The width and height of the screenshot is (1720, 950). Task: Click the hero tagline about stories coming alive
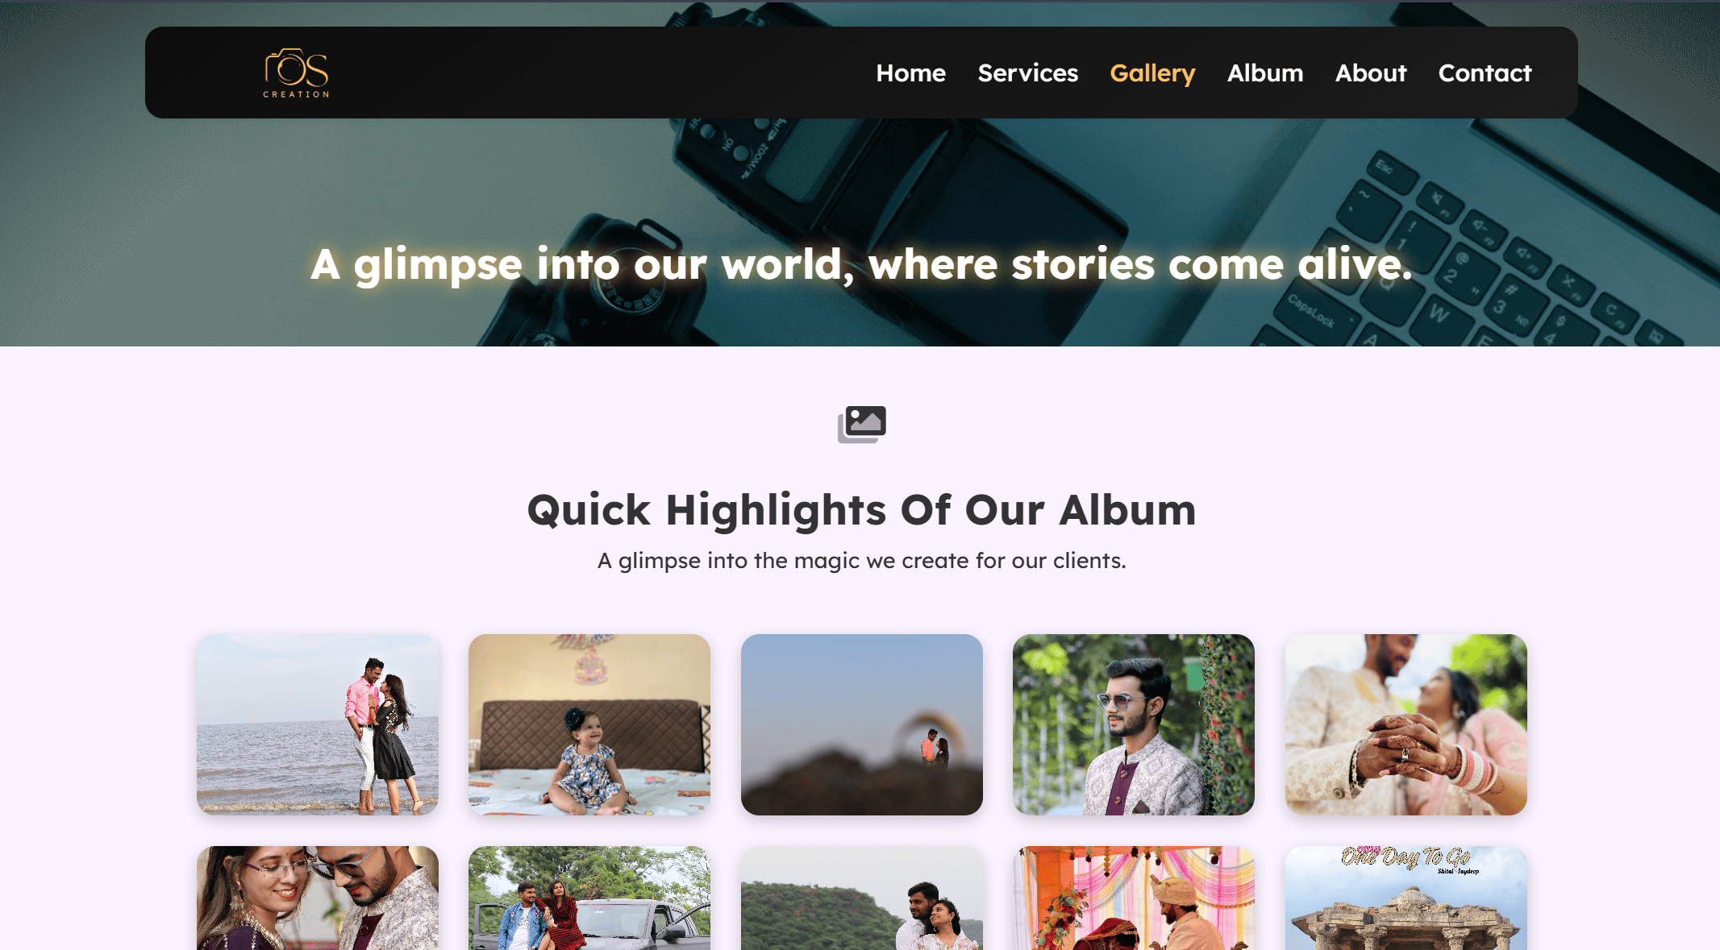click(861, 264)
